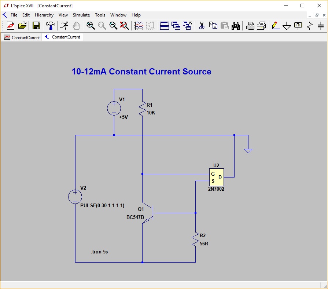Open the Control Panel hammer icon
Viewport: 328px width, 289px height.
50,26
